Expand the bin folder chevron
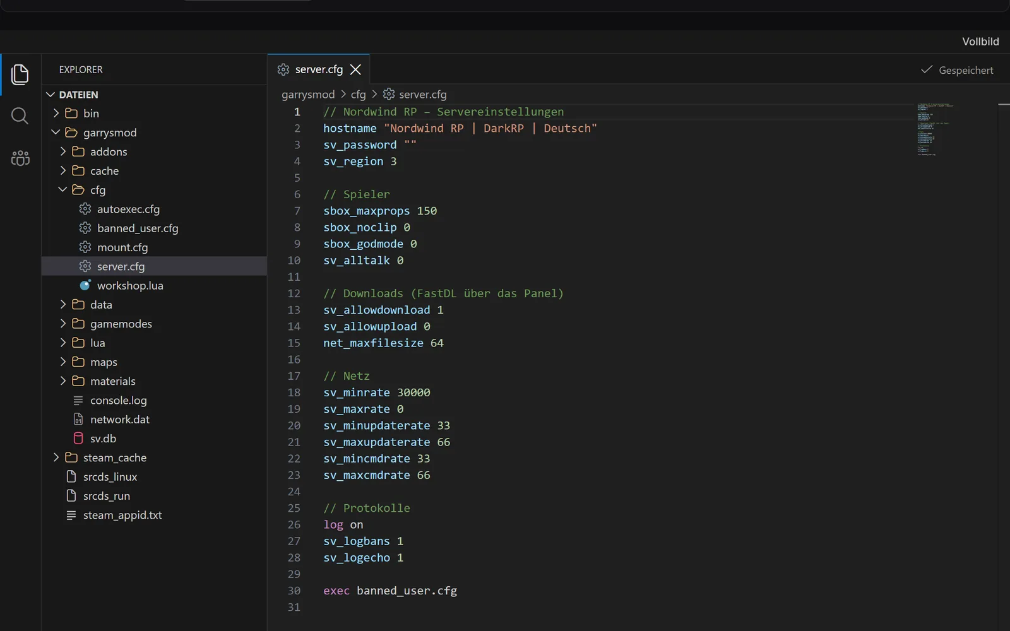 coord(56,114)
